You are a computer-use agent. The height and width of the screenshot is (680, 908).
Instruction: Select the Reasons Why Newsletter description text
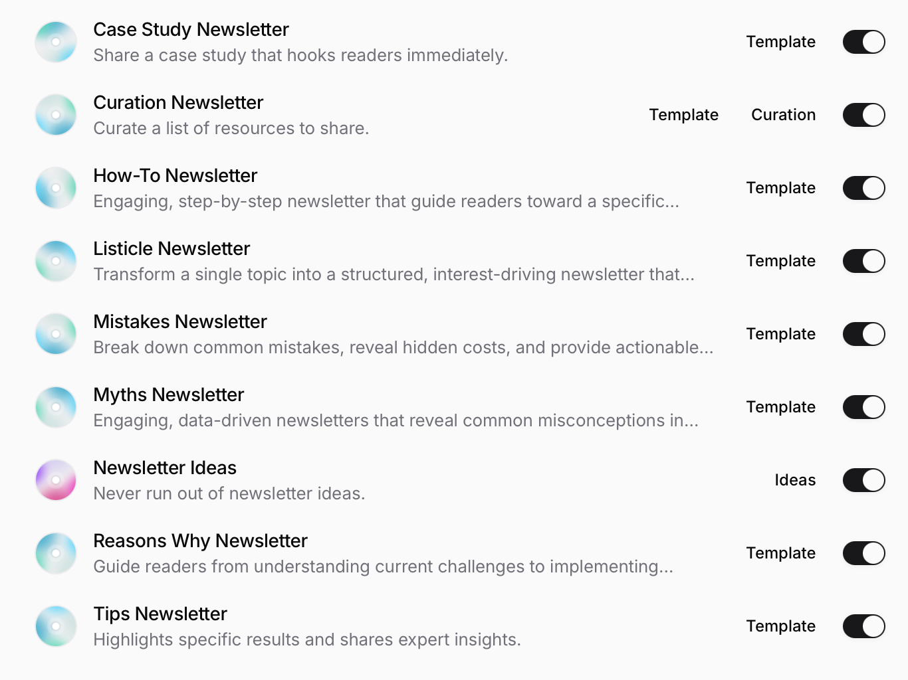coord(383,566)
